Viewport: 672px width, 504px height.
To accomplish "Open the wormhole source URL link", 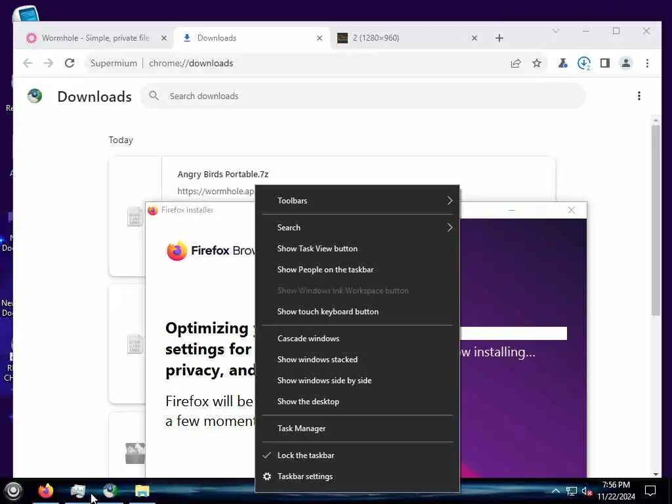I will pyautogui.click(x=216, y=191).
